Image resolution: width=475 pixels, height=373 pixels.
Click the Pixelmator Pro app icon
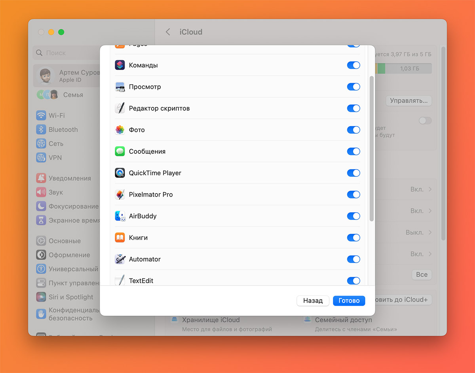click(x=120, y=195)
